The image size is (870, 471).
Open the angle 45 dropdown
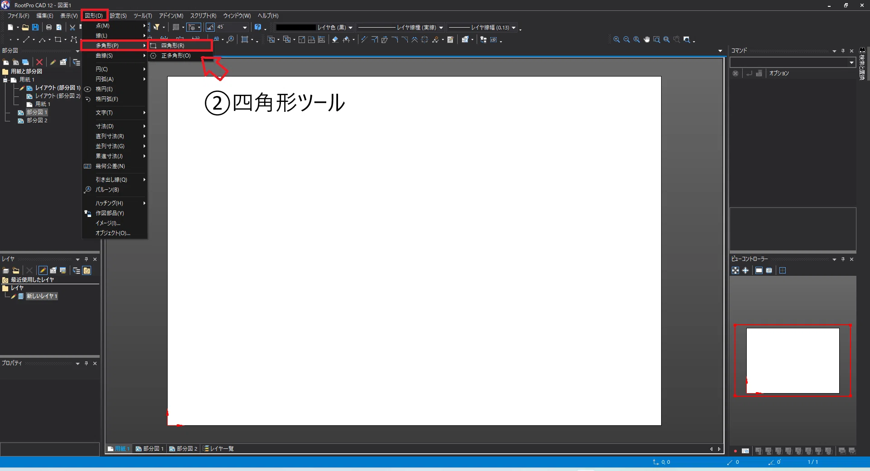tap(245, 28)
